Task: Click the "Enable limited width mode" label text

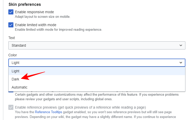Action: pyautogui.click(x=36, y=25)
